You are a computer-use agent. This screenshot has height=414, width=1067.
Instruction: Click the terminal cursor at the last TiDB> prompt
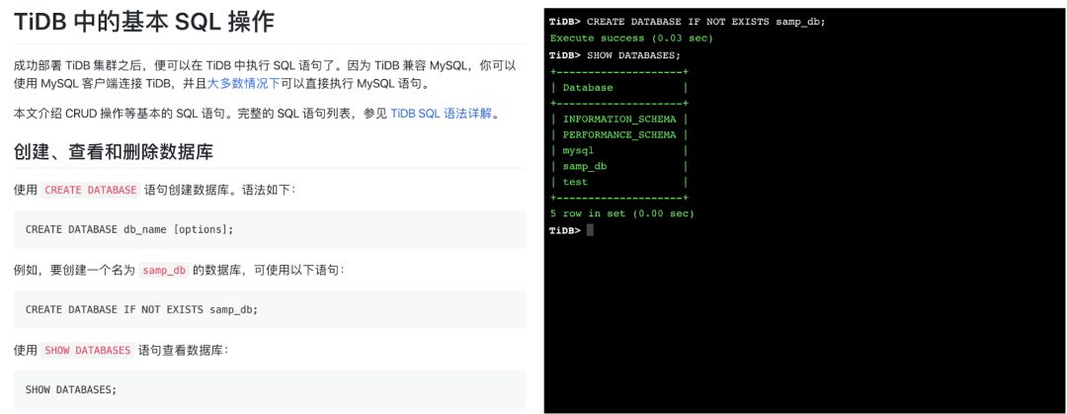(x=590, y=230)
